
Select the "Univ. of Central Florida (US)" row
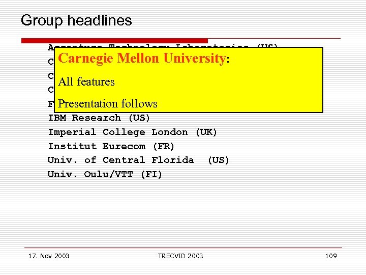(x=138, y=160)
